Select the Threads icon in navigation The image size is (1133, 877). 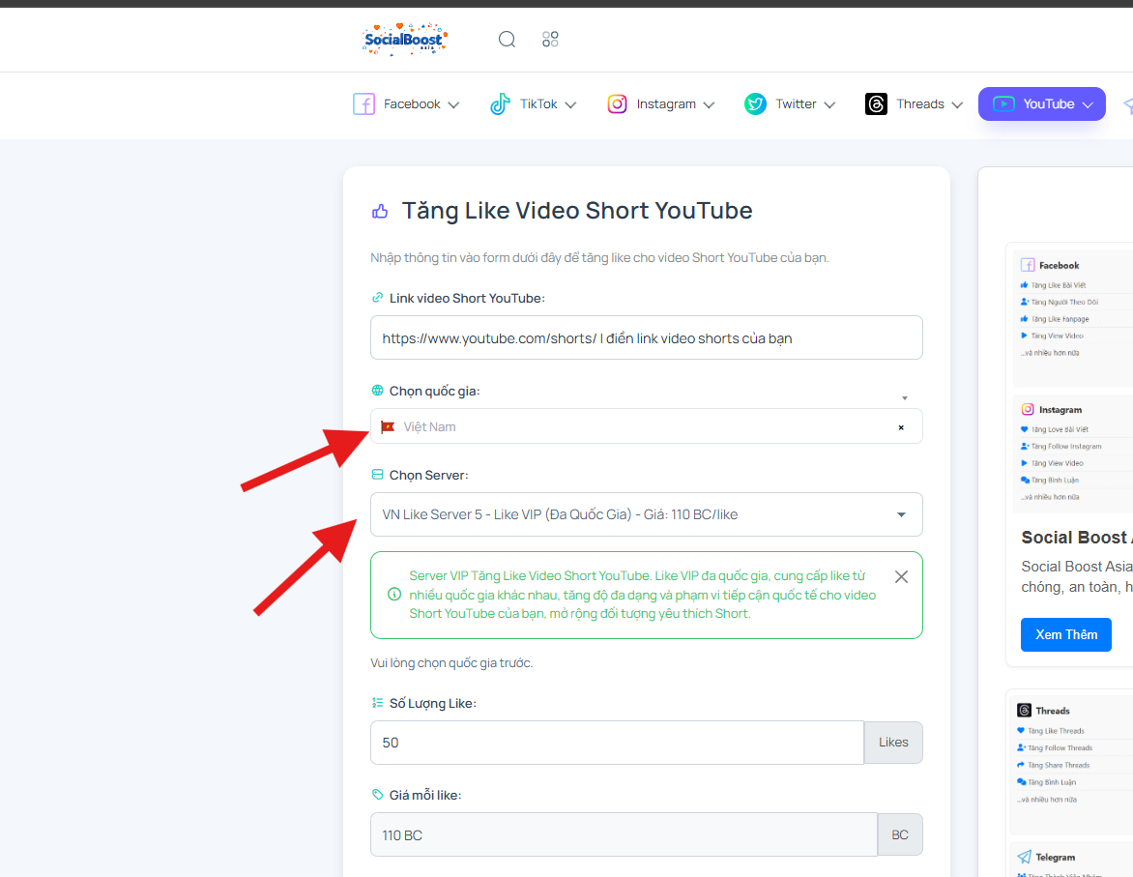point(876,104)
